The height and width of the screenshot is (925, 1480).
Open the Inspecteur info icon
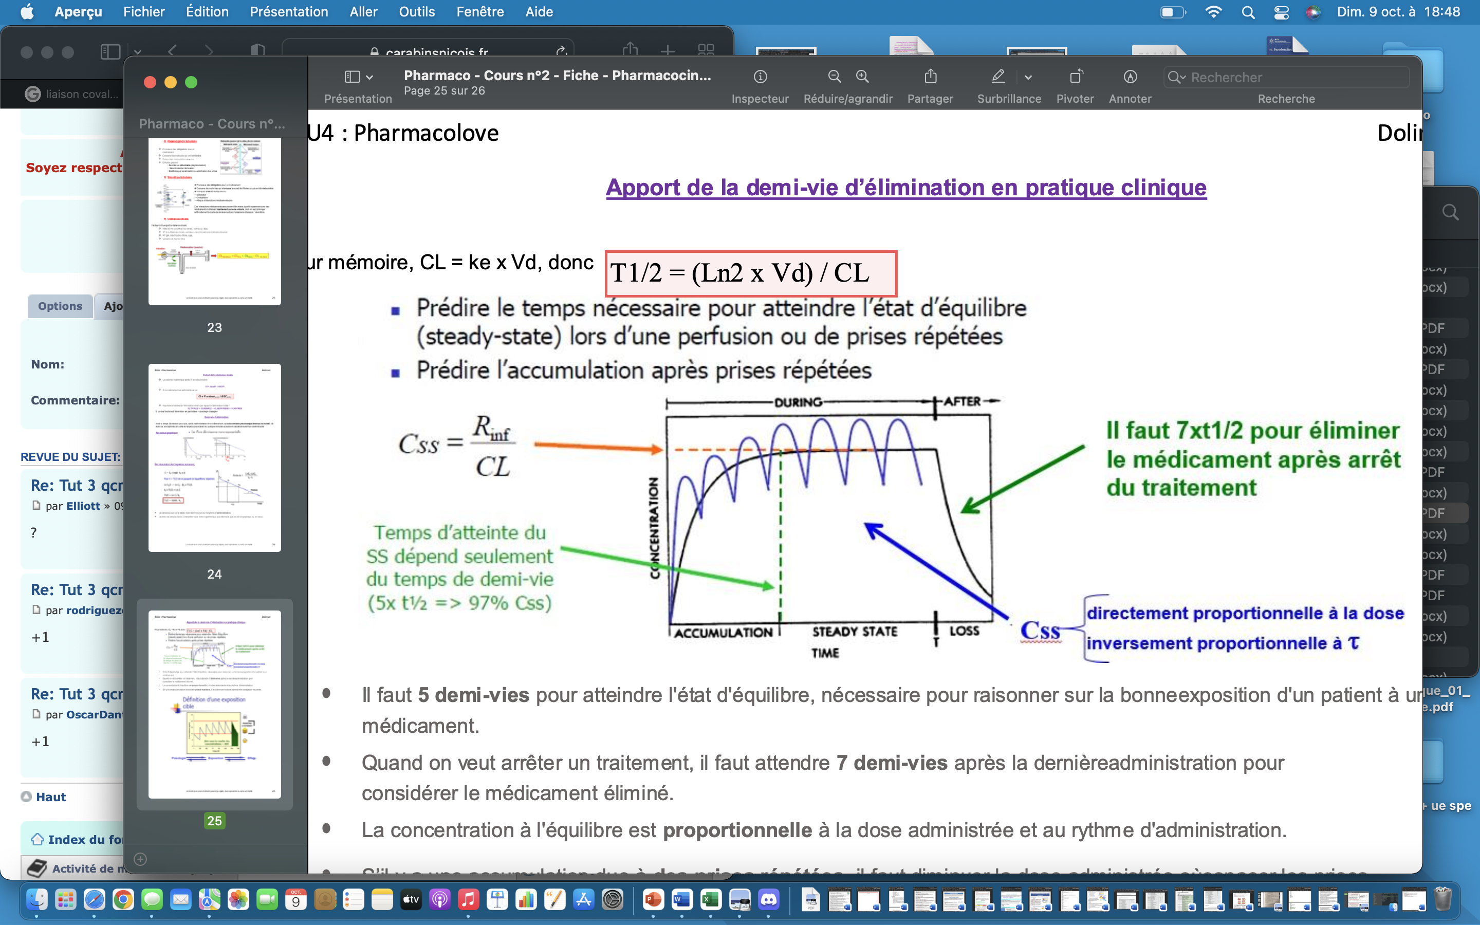760,77
